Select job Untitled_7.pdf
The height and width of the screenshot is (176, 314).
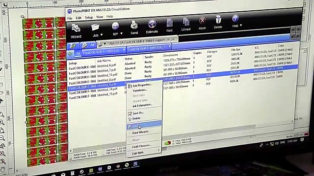[106, 70]
